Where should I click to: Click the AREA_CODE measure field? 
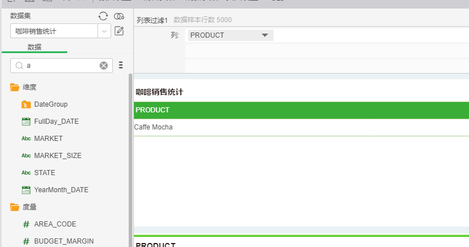pos(55,224)
